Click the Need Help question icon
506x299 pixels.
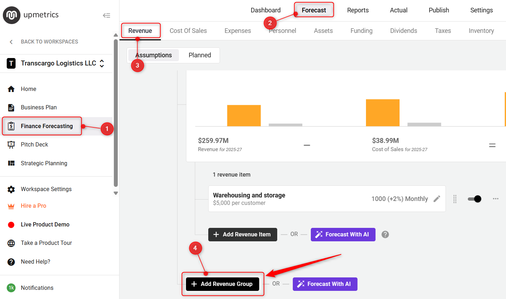[x=11, y=262]
